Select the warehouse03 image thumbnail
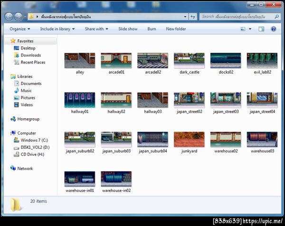This screenshot has width=285, height=226. tap(262, 140)
